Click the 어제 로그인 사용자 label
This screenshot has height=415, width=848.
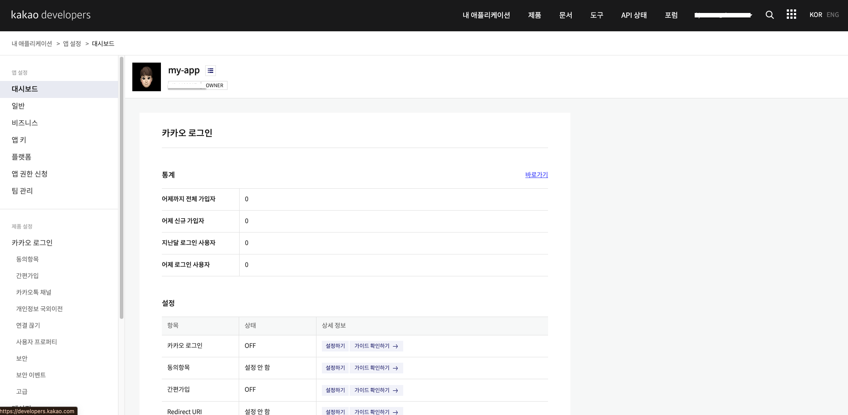tap(186, 265)
